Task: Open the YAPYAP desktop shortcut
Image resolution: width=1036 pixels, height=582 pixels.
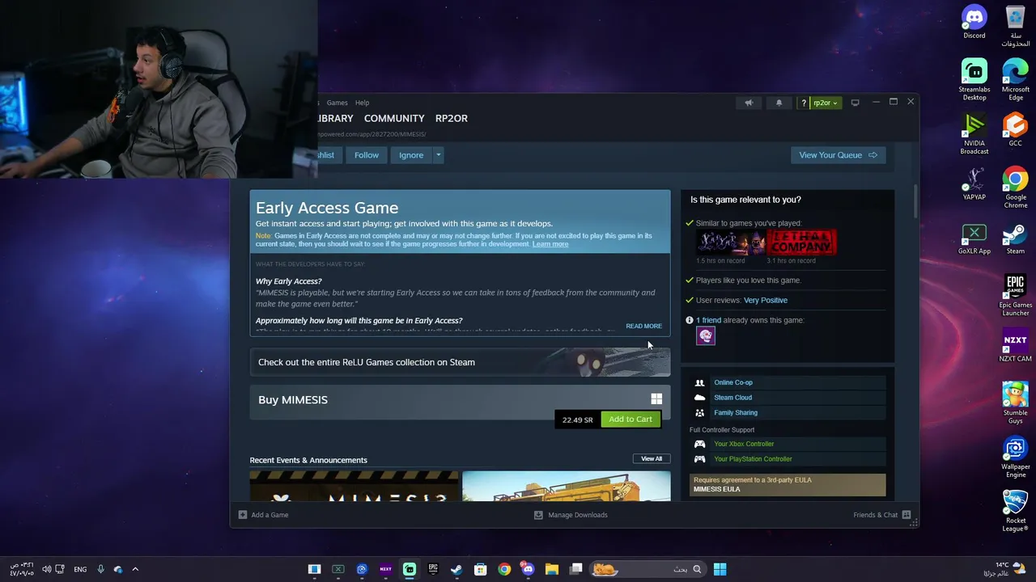Action: [x=974, y=183]
